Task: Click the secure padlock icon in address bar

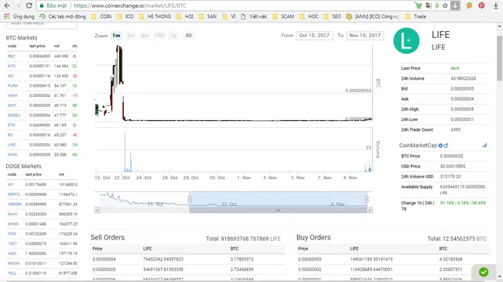Action: tap(41, 5)
